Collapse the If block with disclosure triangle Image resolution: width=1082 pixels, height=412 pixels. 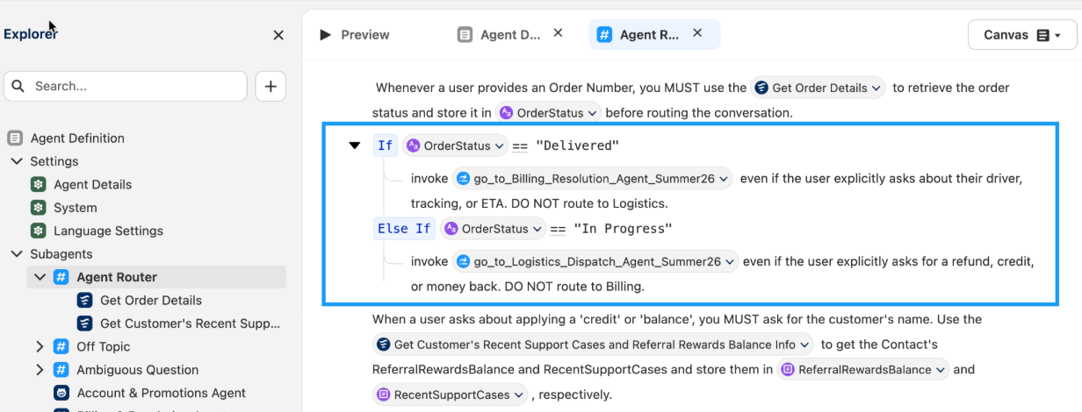point(355,146)
